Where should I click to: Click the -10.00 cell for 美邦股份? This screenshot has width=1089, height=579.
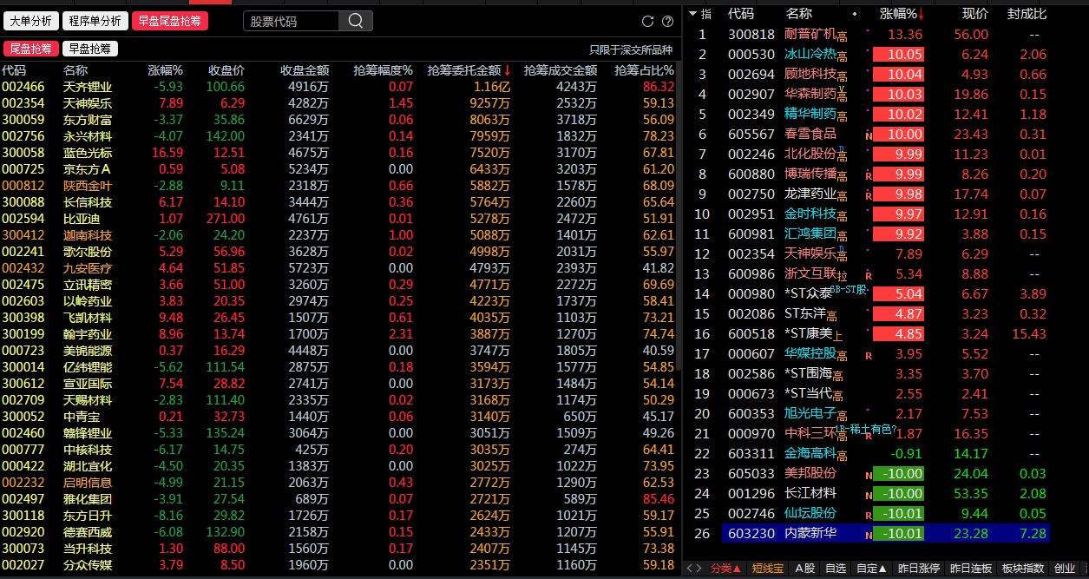pyautogui.click(x=899, y=474)
